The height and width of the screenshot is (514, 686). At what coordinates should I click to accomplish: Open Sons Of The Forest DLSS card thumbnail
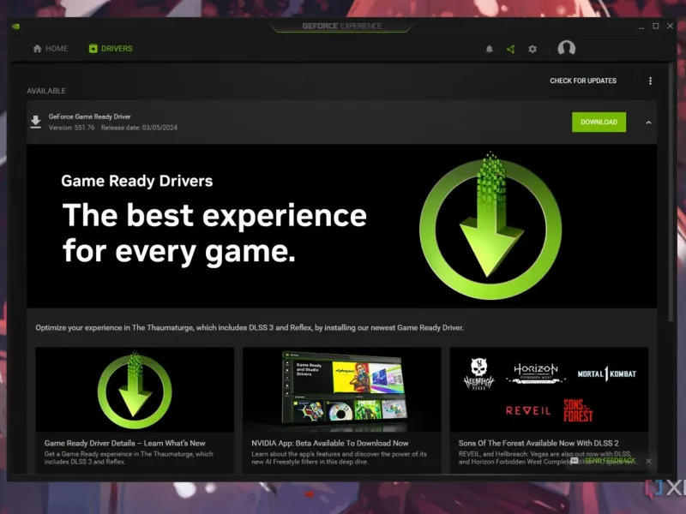[x=549, y=390]
